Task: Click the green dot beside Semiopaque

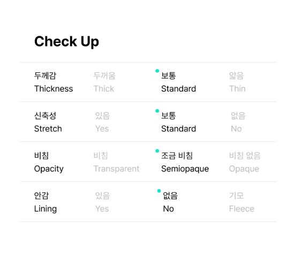Action: [x=157, y=151]
